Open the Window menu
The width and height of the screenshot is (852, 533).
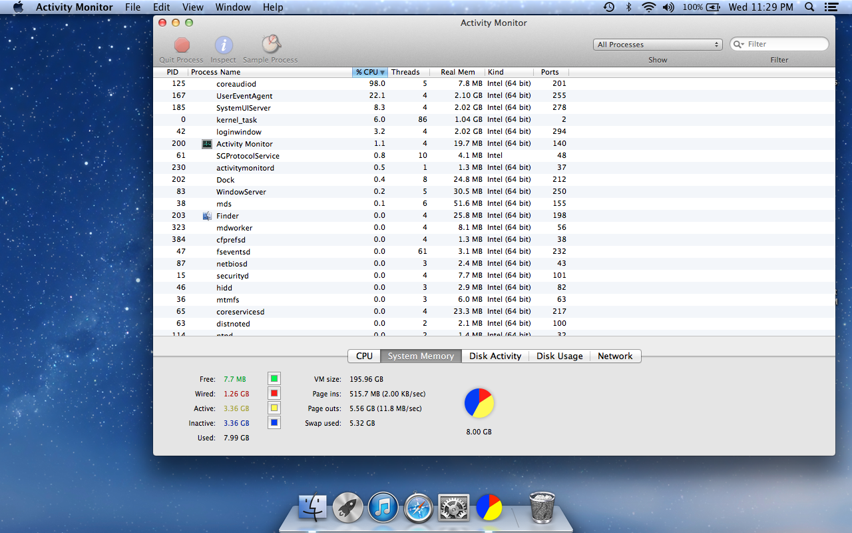coord(233,7)
